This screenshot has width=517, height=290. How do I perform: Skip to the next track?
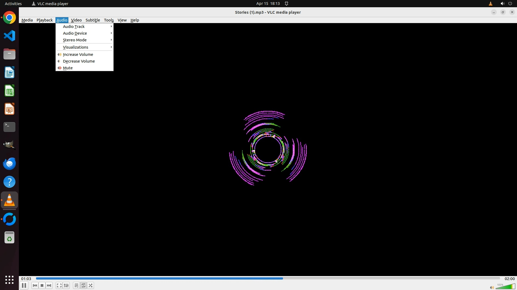click(49, 285)
